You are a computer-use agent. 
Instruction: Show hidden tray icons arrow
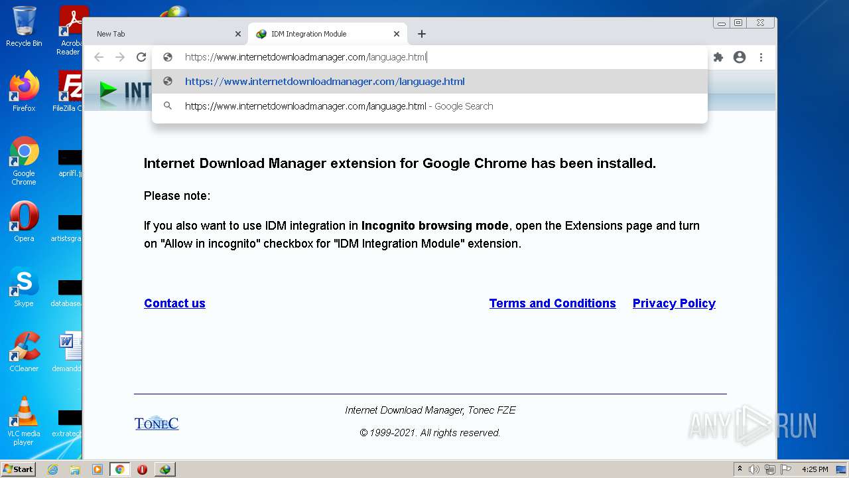740,469
